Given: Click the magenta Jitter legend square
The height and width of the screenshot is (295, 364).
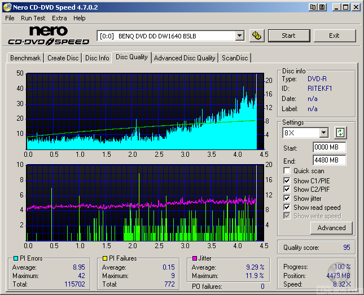Looking at the screenshot, I should 194,258.
